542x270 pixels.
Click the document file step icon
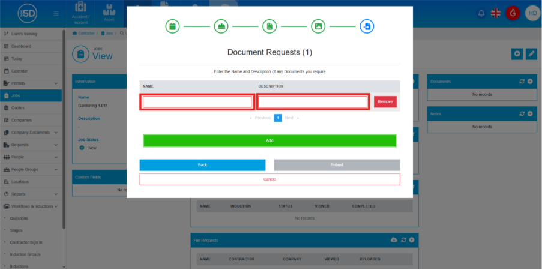point(269,26)
